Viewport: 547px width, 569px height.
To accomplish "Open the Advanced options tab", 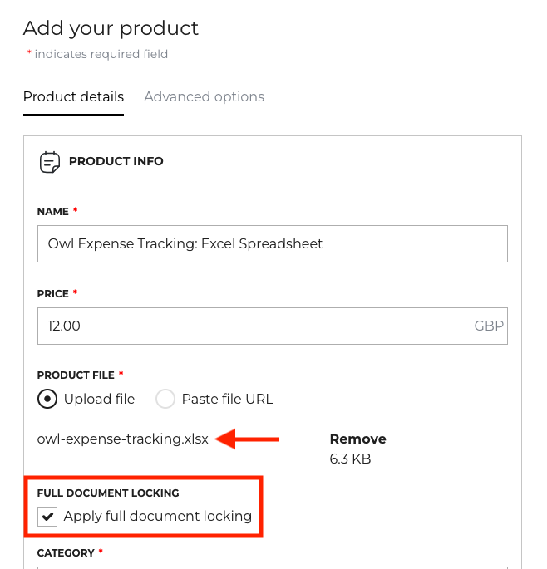I will [204, 97].
